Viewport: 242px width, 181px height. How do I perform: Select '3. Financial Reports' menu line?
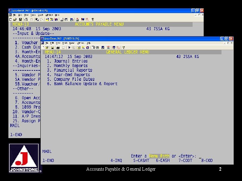[70, 70]
